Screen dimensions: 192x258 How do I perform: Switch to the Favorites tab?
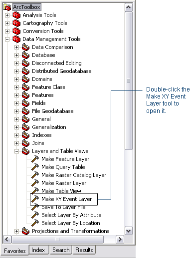[x=15, y=250]
